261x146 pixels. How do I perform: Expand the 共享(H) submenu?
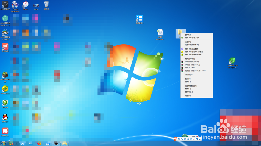click(x=197, y=42)
